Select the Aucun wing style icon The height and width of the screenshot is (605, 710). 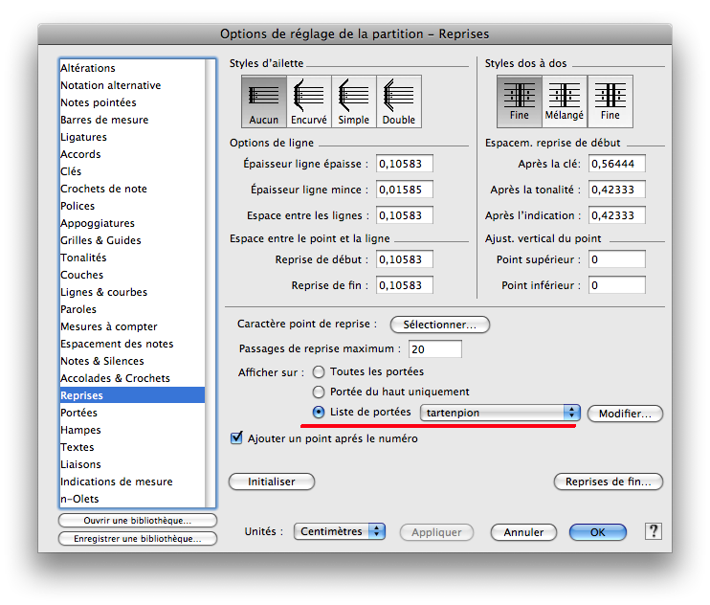click(x=264, y=101)
